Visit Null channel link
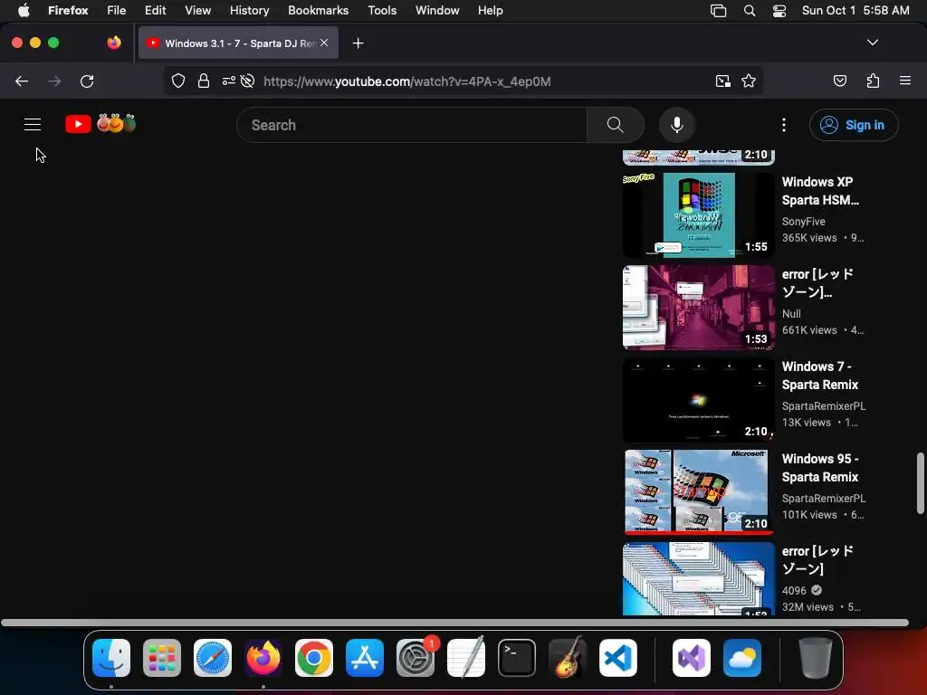 pos(791,314)
